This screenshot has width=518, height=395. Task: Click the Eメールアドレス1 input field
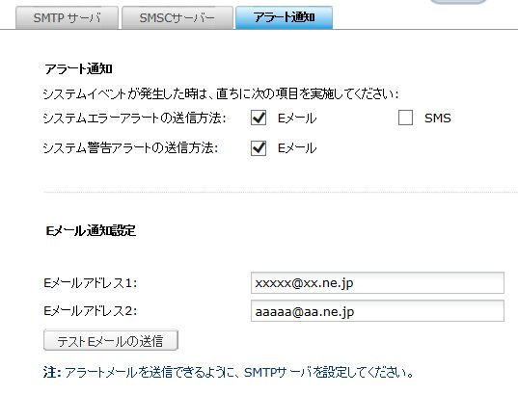tap(377, 283)
